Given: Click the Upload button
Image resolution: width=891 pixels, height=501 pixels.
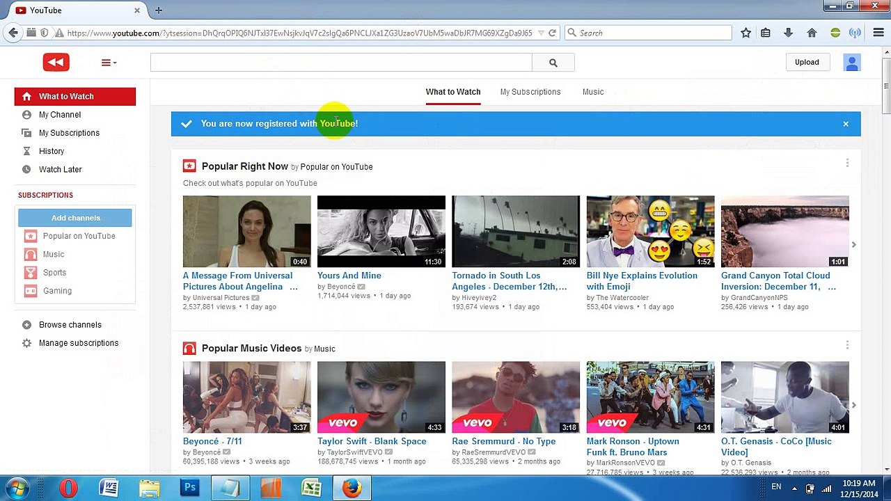Looking at the screenshot, I should click(807, 62).
